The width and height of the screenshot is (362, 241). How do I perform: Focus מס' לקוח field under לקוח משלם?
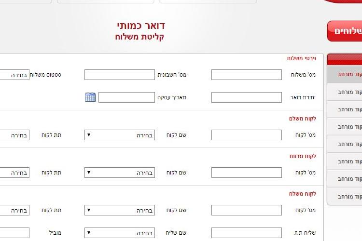click(x=247, y=135)
